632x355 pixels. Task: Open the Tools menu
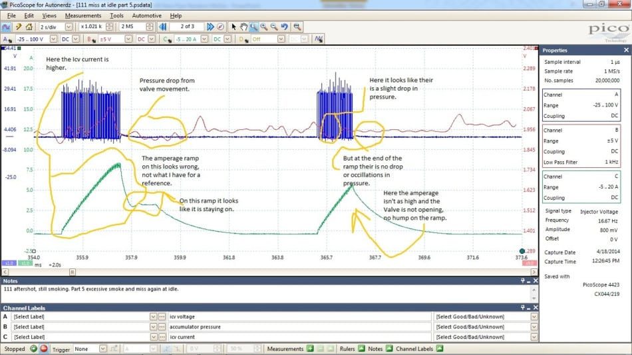(116, 15)
